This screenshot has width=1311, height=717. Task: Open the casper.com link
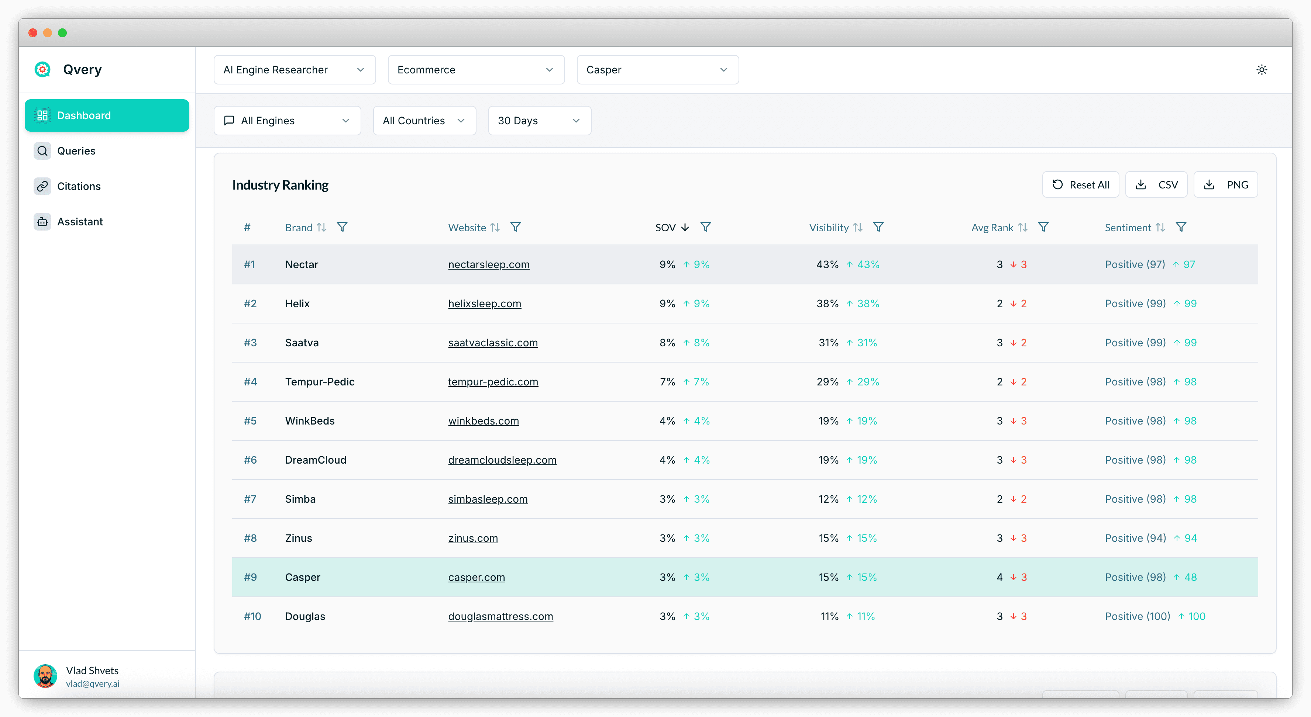pos(476,578)
